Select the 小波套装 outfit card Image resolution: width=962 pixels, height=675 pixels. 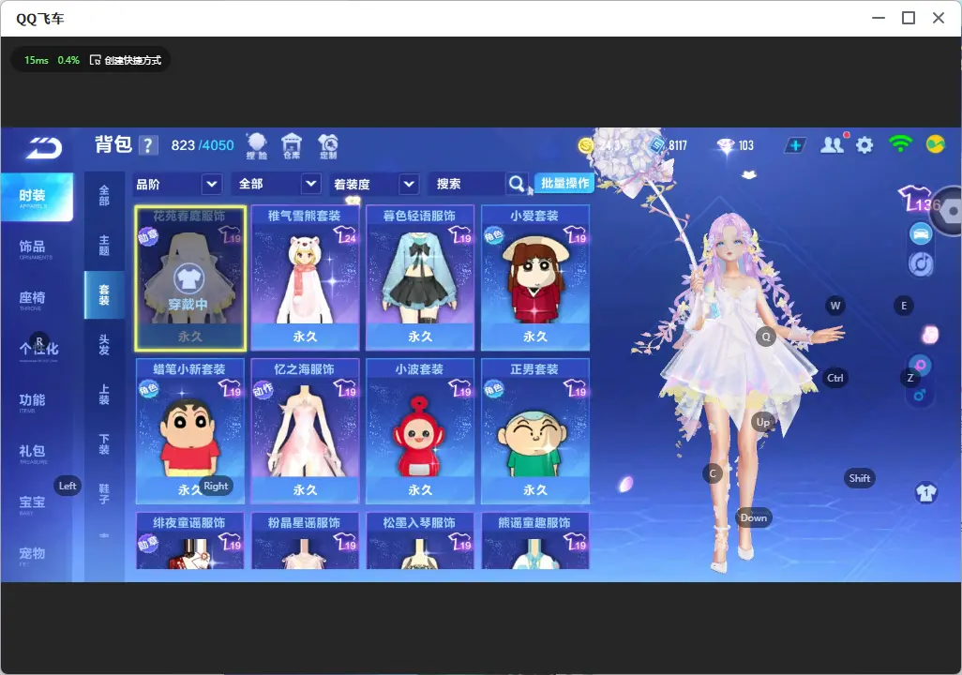point(420,431)
